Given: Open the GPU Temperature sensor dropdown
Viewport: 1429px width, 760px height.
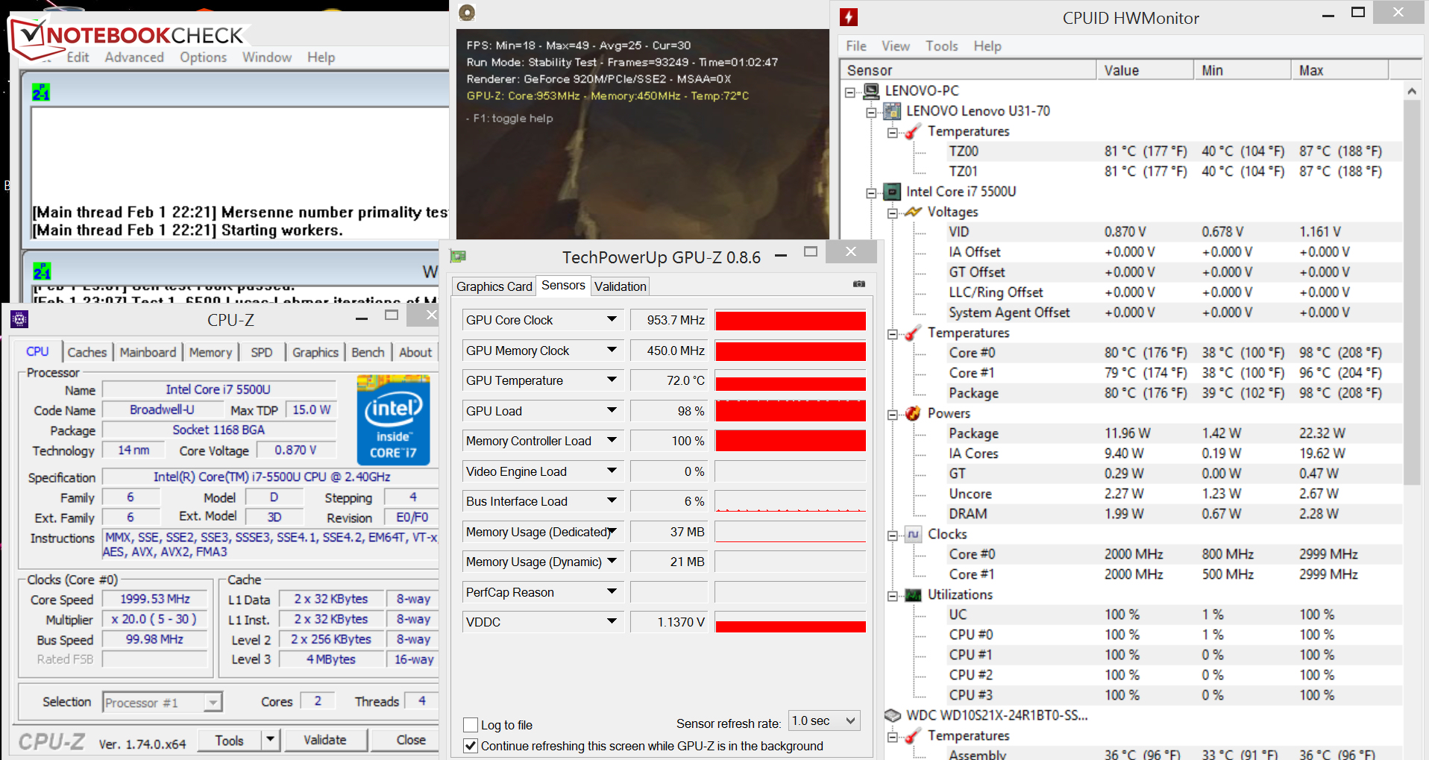Looking at the screenshot, I should (612, 380).
